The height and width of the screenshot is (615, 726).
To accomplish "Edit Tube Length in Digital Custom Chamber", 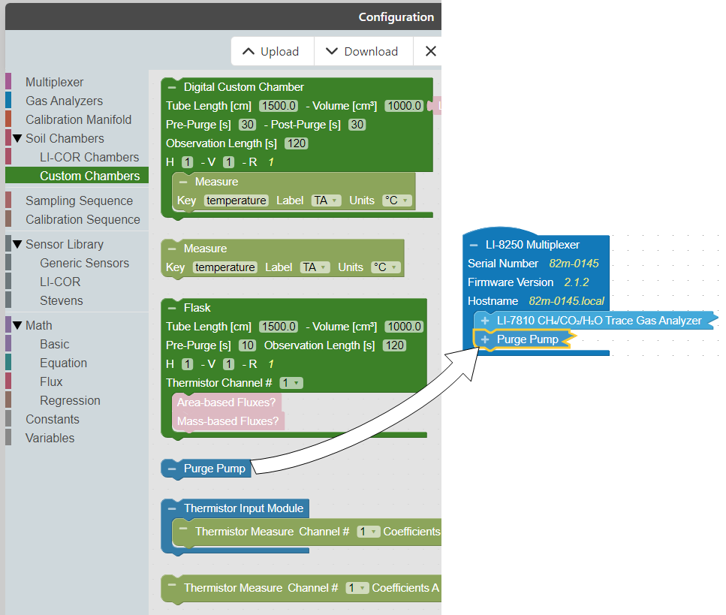I will tap(279, 106).
